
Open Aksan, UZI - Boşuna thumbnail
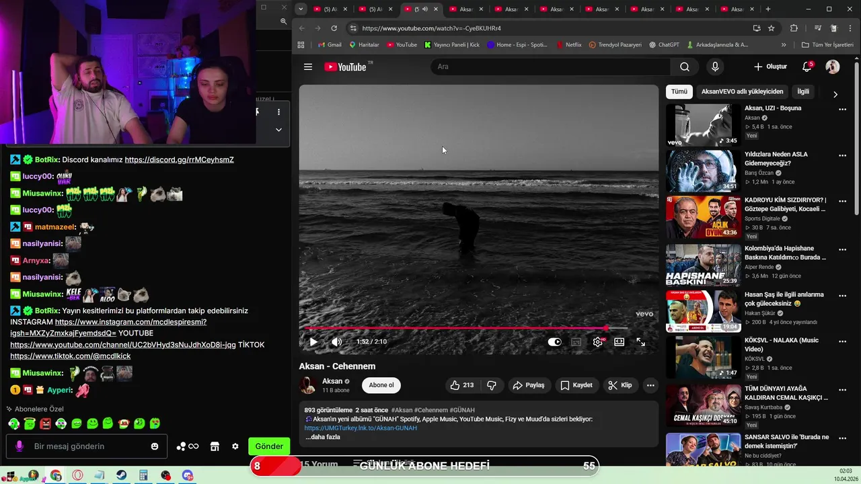click(x=703, y=125)
